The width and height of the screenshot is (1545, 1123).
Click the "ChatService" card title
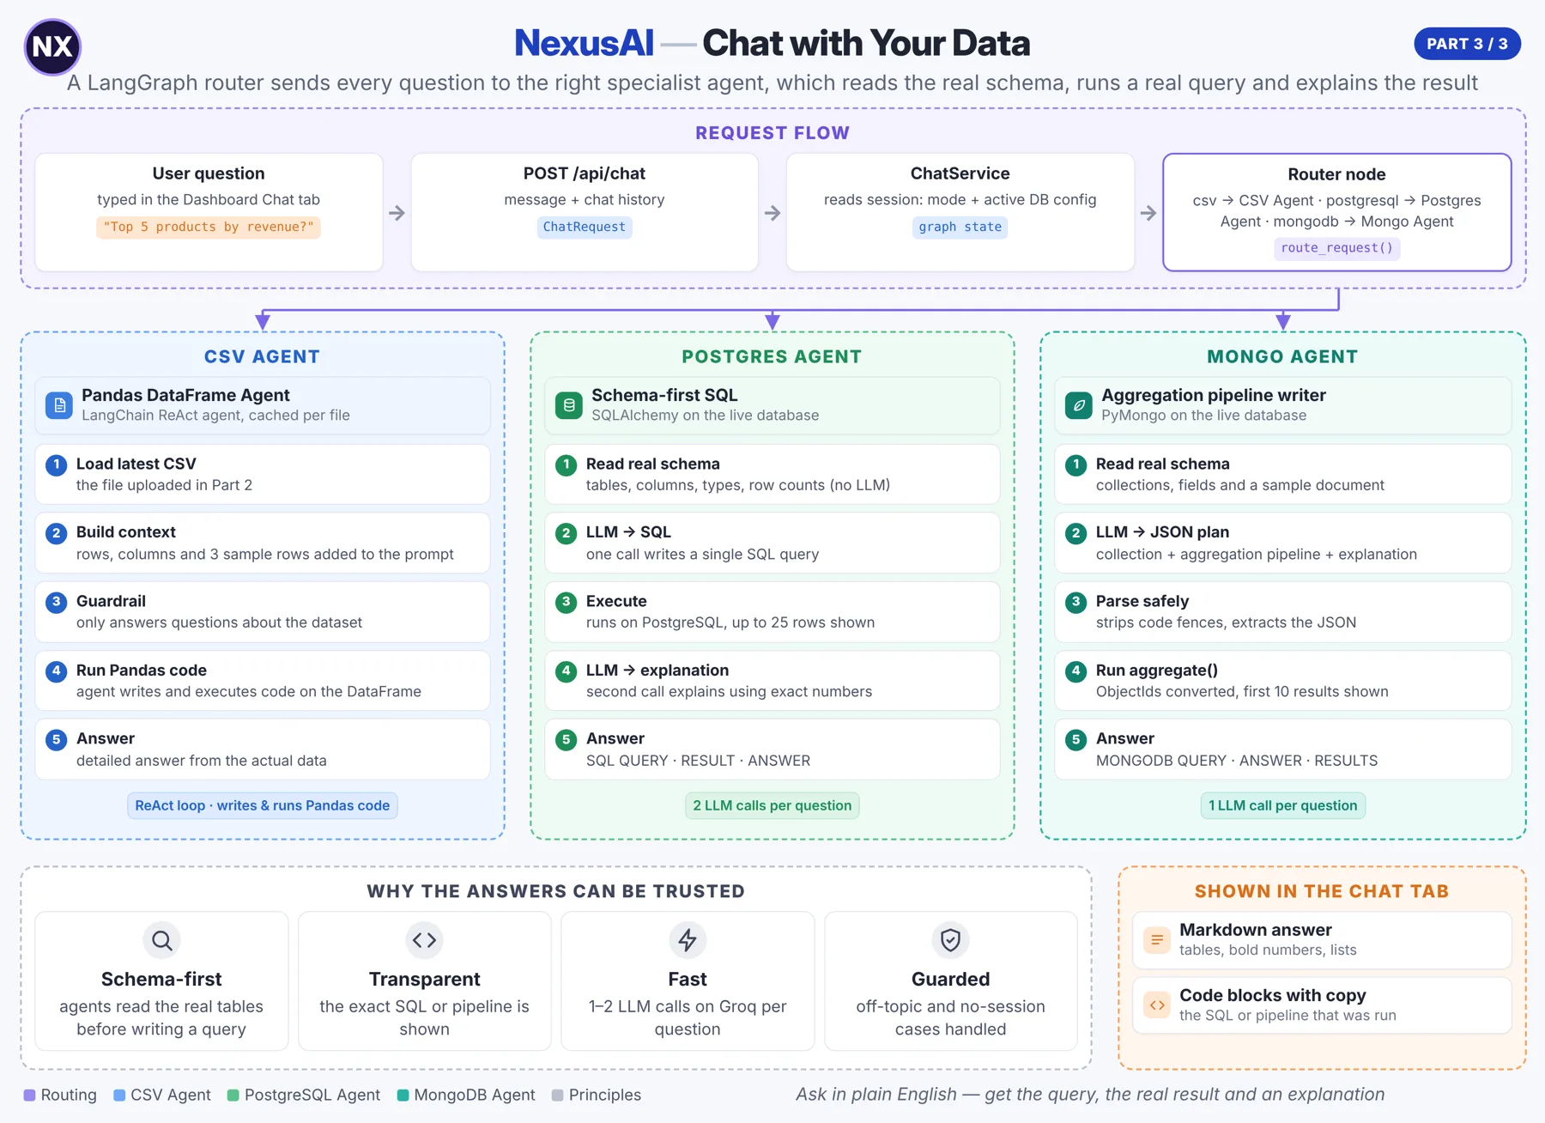coord(960,173)
